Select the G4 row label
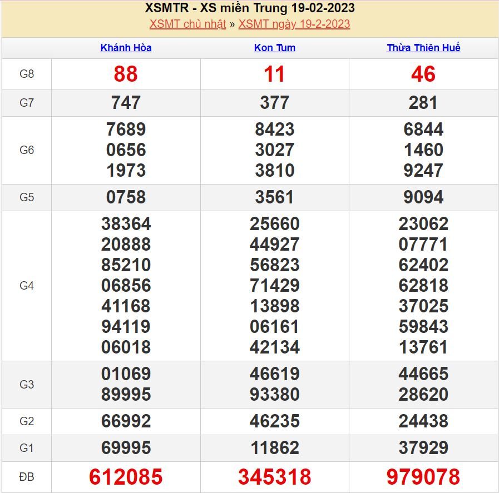 27,286
